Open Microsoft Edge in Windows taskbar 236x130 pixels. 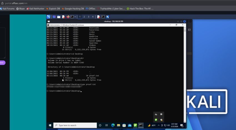coord(113,125)
